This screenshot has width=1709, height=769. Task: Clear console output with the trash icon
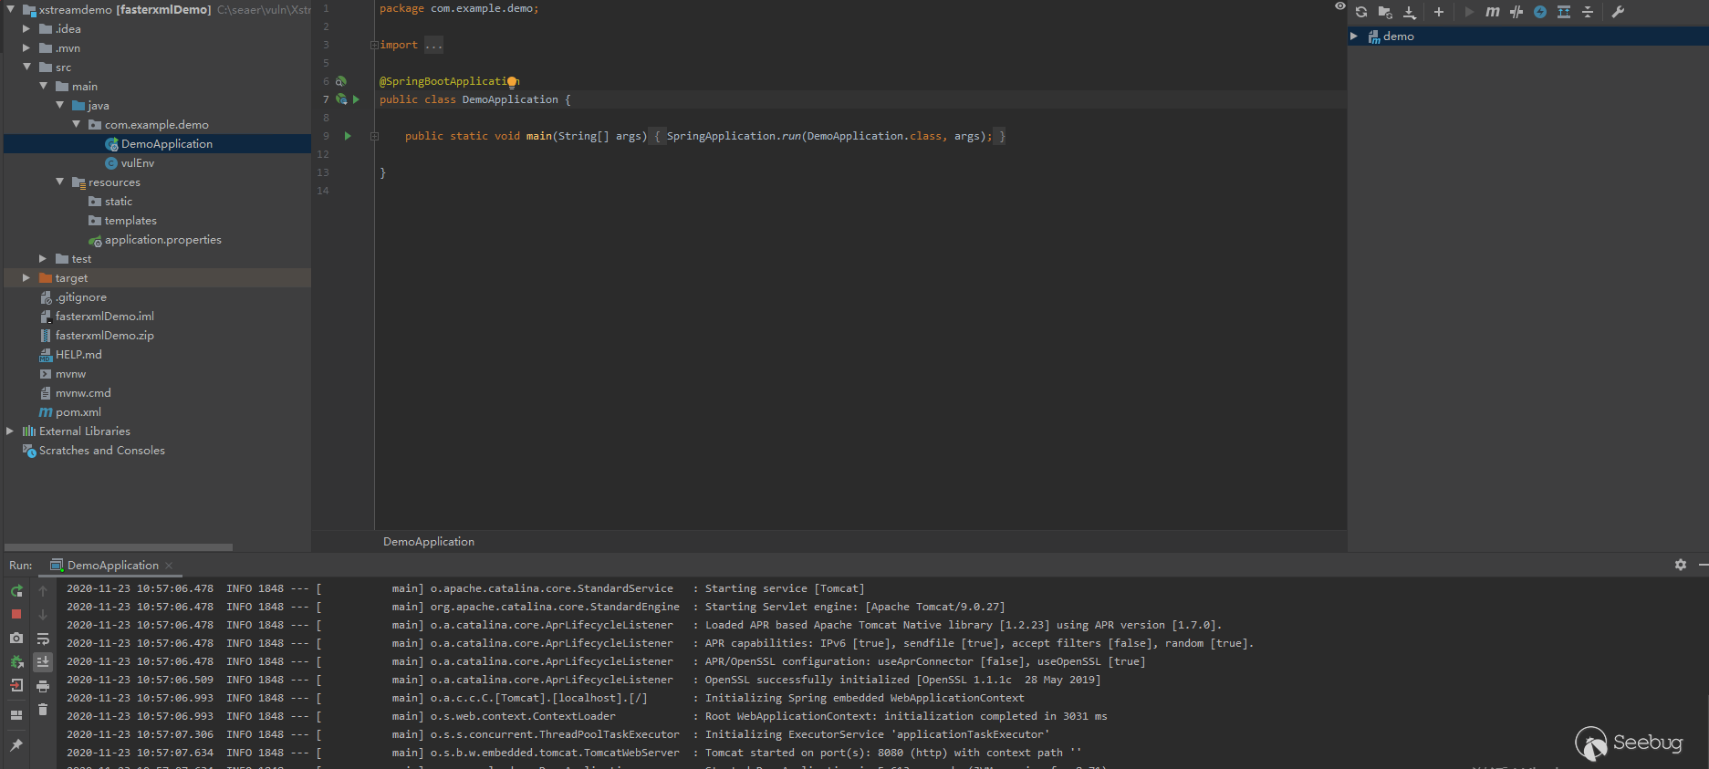(43, 709)
